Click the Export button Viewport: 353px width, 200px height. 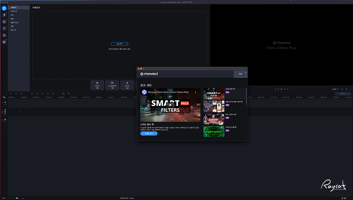tap(343, 93)
